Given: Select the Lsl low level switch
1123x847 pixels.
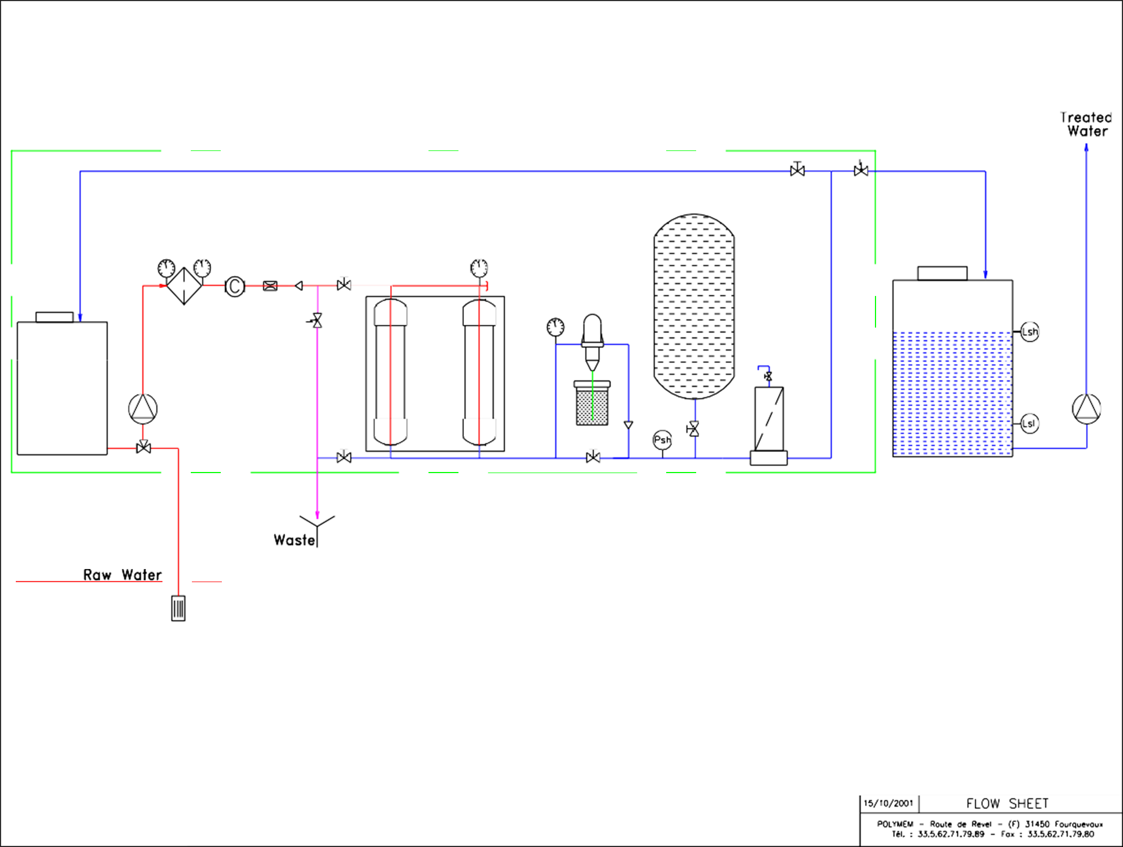Looking at the screenshot, I should [1029, 423].
